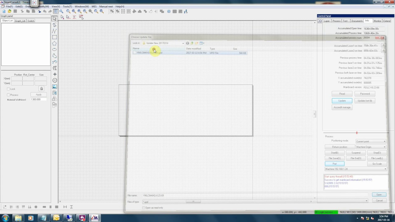Switch to the Monitor tab
The height and width of the screenshot is (222, 395).
pyautogui.click(x=377, y=21)
